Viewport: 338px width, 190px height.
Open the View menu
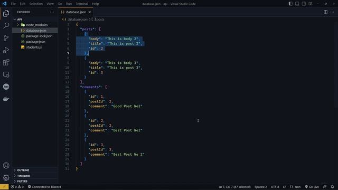point(50,4)
